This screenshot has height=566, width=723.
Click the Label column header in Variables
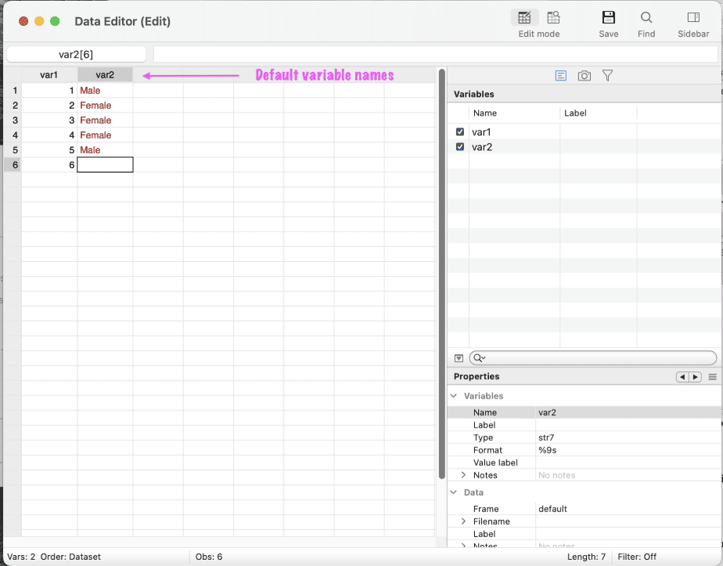tap(575, 113)
